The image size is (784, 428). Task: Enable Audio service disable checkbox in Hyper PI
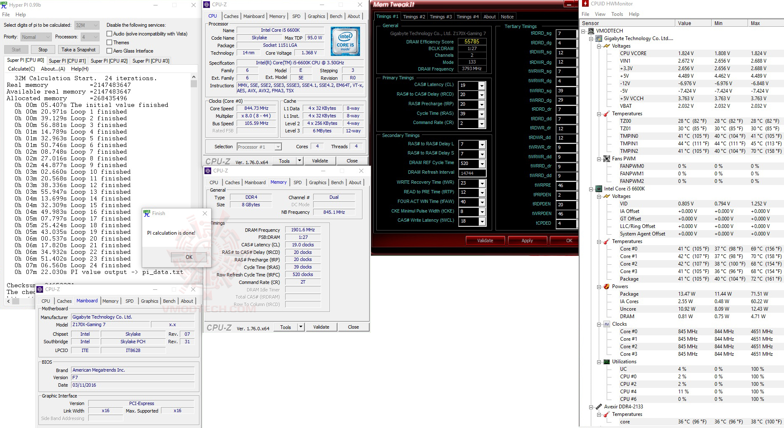110,34
